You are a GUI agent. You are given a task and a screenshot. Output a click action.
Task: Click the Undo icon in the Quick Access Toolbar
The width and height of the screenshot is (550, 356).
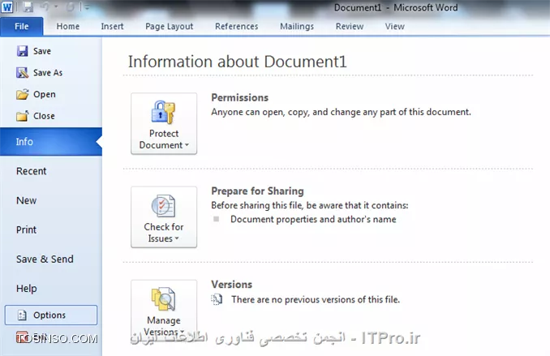[x=45, y=6]
